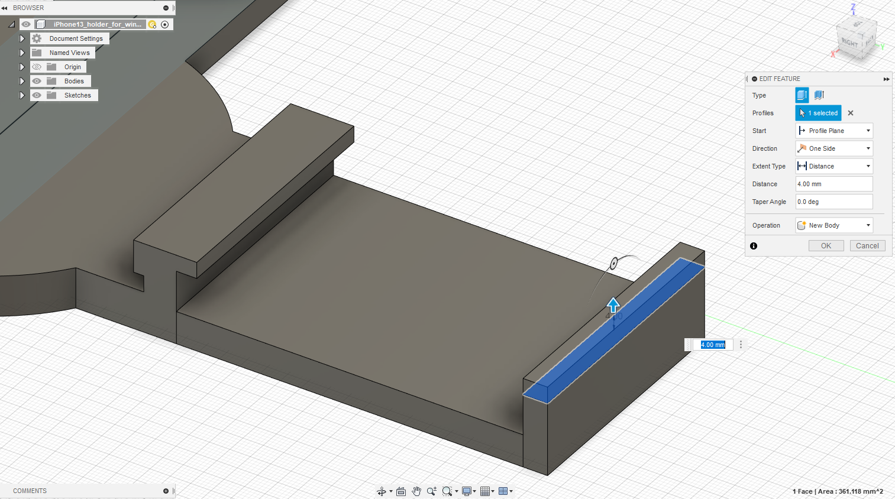This screenshot has height=499, width=895.
Task: Select the Document Settings tree label
Action: point(76,38)
